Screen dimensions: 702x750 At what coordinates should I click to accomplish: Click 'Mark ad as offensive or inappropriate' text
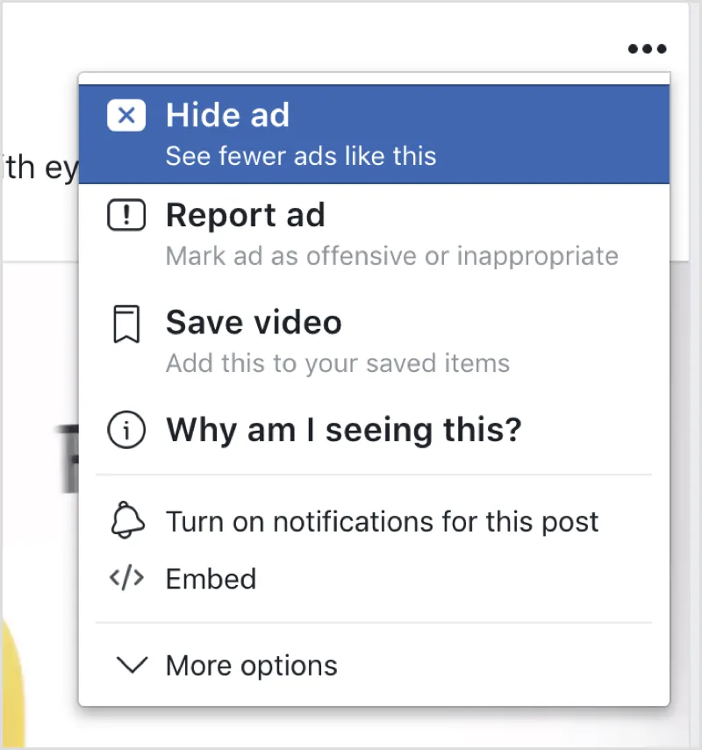(392, 256)
